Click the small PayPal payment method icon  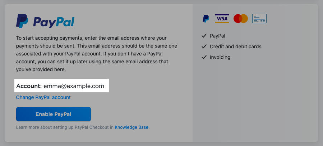tap(206, 19)
